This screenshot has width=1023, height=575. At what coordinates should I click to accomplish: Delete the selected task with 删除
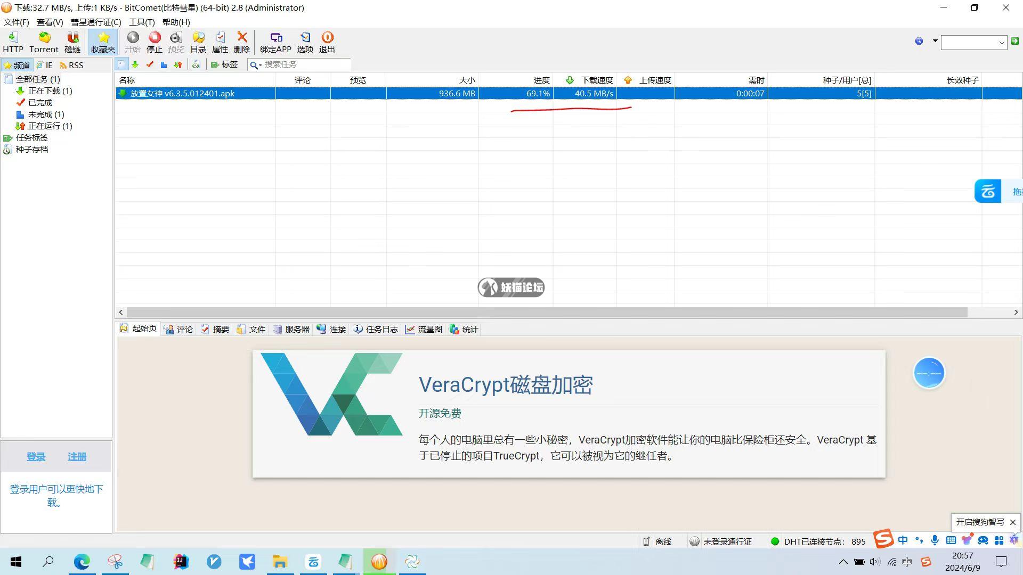pyautogui.click(x=242, y=42)
